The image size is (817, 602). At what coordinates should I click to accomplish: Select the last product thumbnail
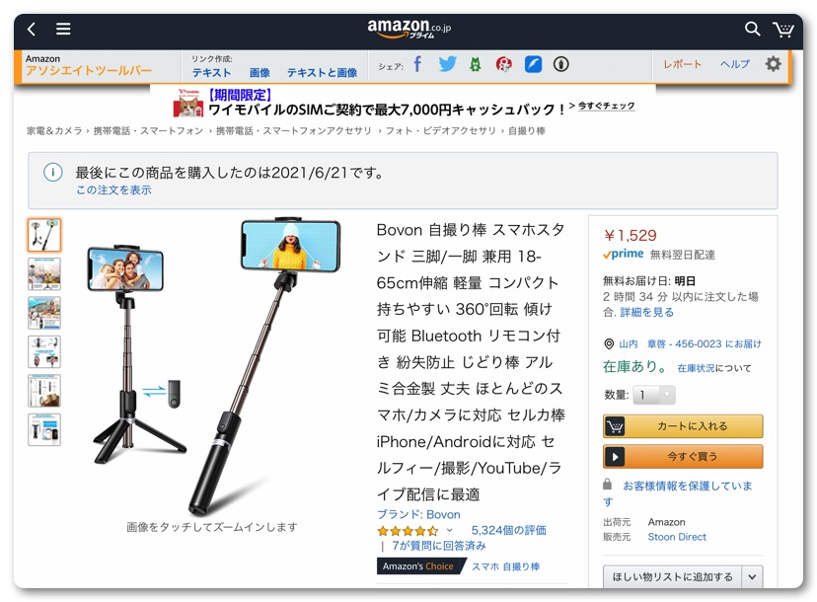44,429
